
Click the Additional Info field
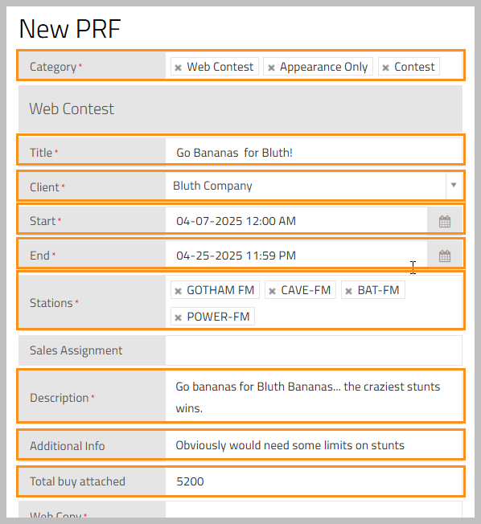click(x=314, y=445)
